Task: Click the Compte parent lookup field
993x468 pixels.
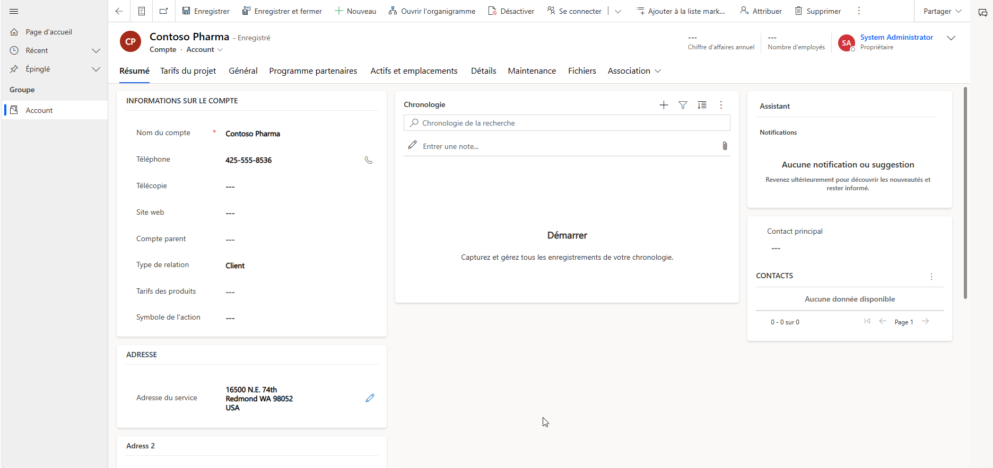Action: tap(299, 240)
